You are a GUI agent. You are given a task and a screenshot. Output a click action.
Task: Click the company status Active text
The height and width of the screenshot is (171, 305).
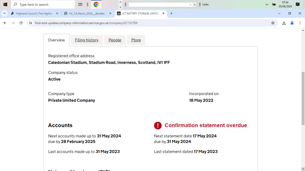[54, 79]
